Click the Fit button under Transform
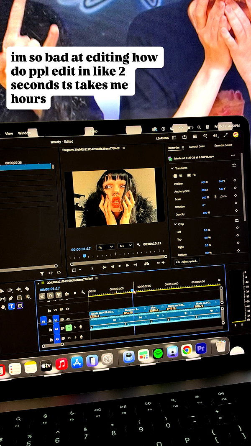 pyautogui.click(x=191, y=175)
